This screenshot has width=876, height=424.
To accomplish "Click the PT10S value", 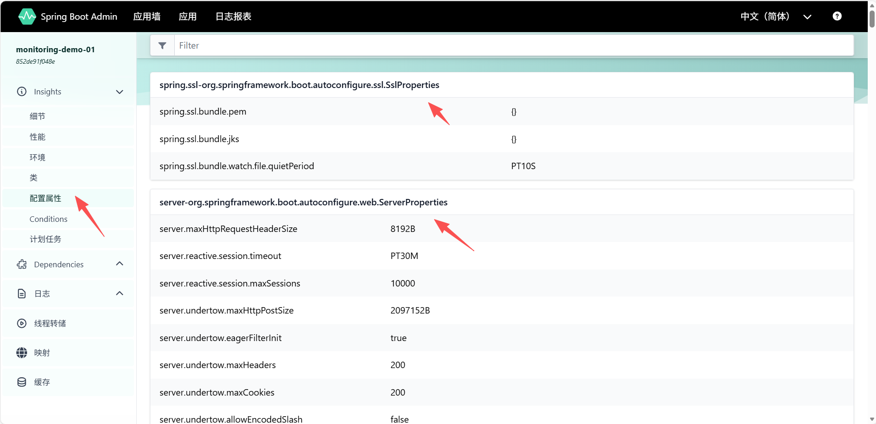I will click(x=523, y=166).
